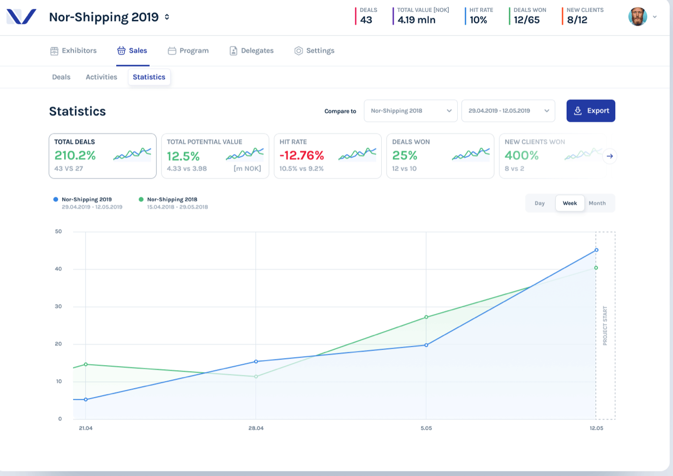Image resolution: width=673 pixels, height=476 pixels.
Task: Click the Settings hexagon icon
Action: [299, 51]
